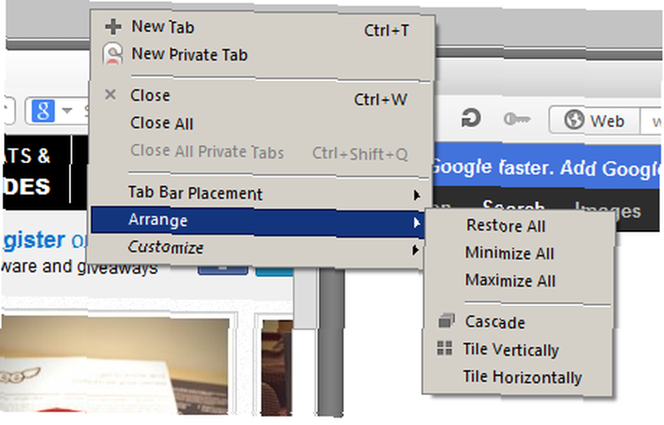Image resolution: width=664 pixels, height=425 pixels.
Task: Click the key password icon in toolbar
Action: point(517,119)
